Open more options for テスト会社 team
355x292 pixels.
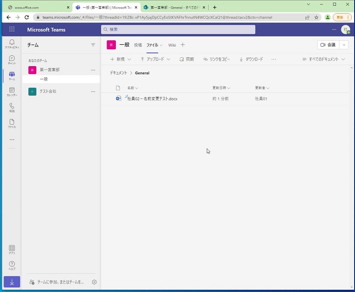click(x=93, y=91)
